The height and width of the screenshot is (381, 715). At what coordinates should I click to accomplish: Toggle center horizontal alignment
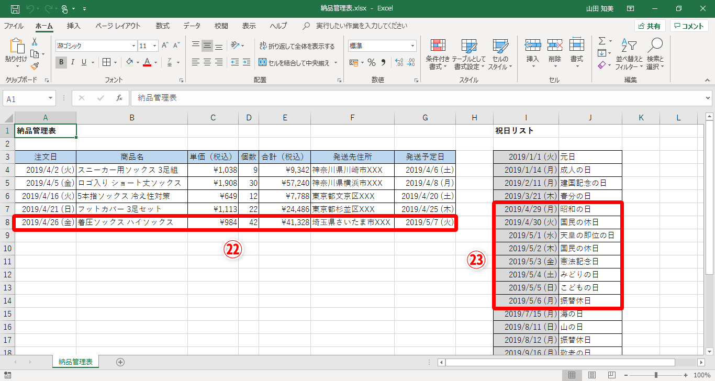pos(207,62)
